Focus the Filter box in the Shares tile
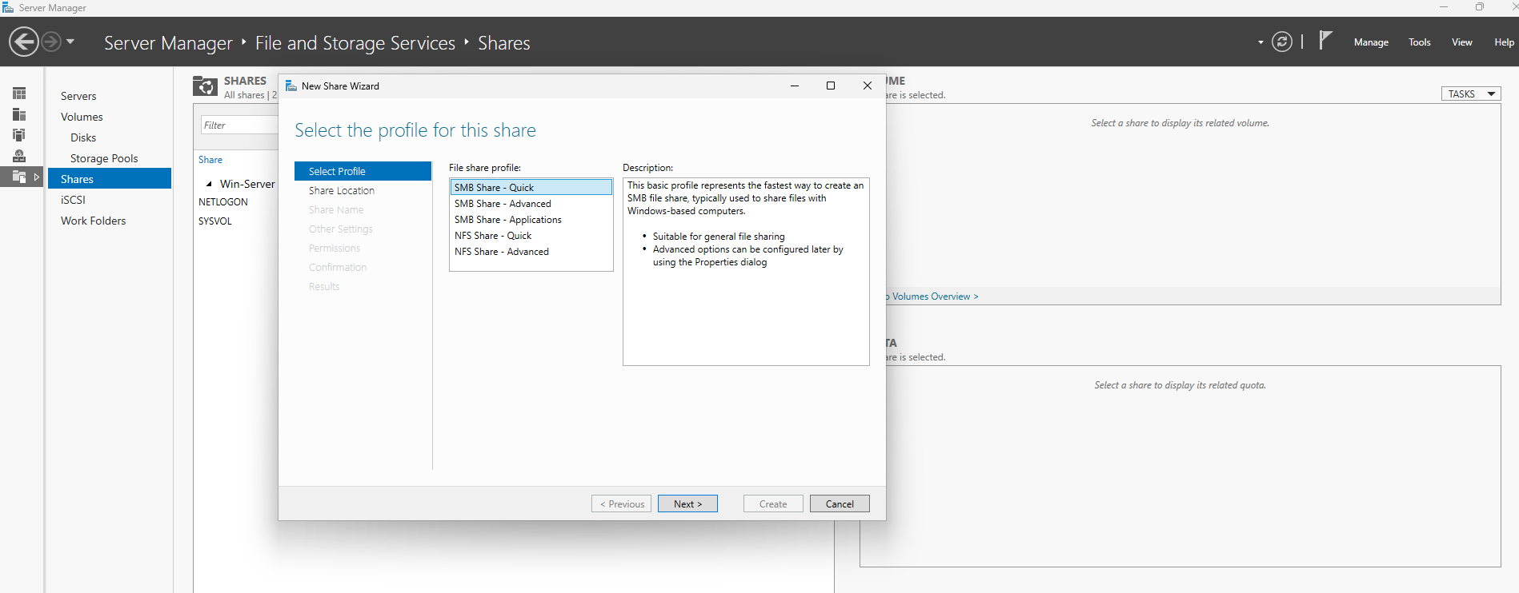The height and width of the screenshot is (593, 1519). pos(239,125)
